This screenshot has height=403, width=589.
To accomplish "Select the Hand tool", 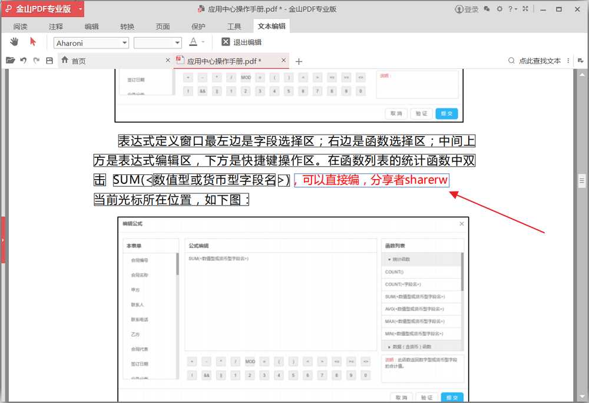I will (14, 42).
